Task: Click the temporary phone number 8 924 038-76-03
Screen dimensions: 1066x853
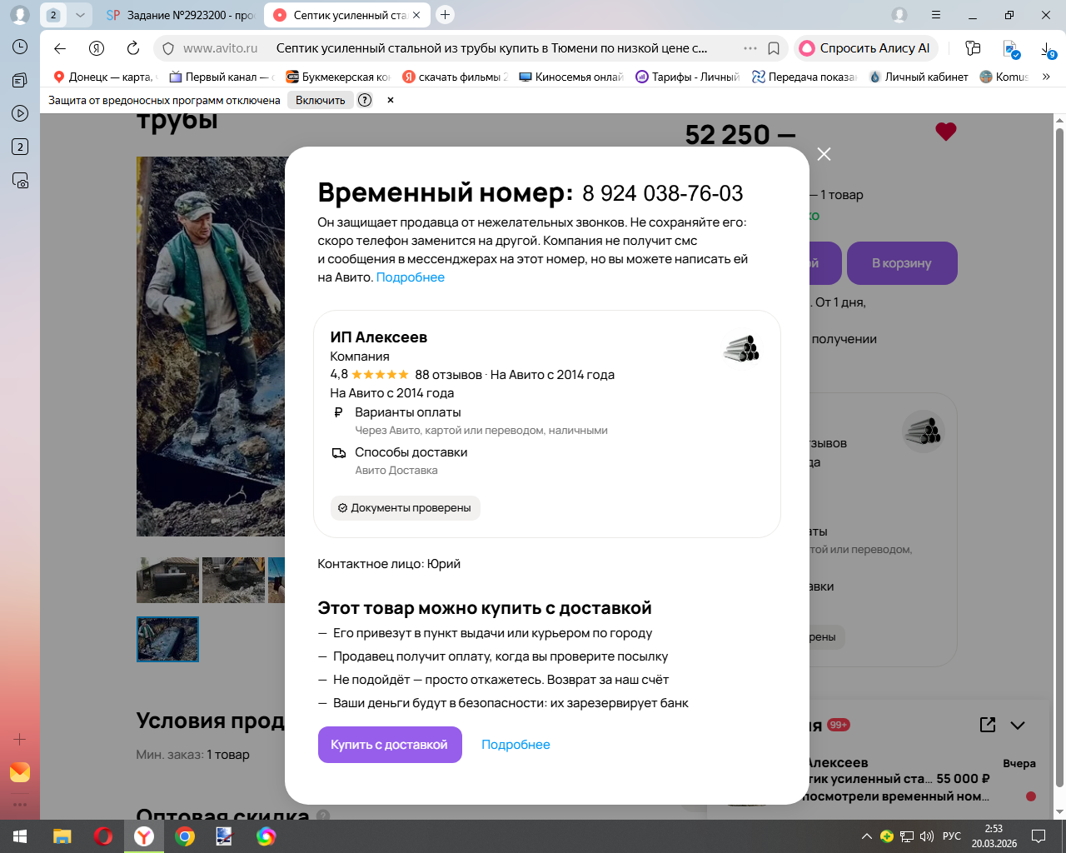Action: click(x=663, y=193)
